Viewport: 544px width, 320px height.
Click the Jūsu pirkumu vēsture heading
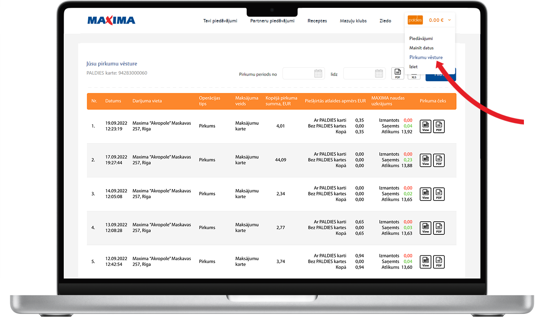pos(112,64)
